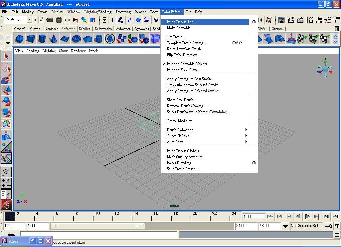Screen dimensions: 341x247
Task: Toggle the auto keyframe key button
Action: (x=328, y=226)
